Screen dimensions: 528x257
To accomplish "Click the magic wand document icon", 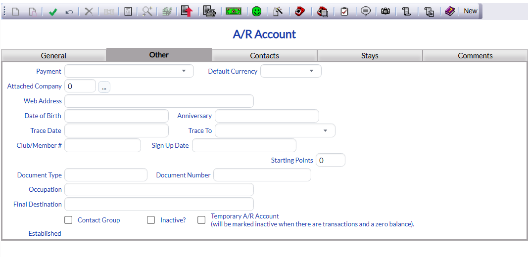I will (278, 12).
